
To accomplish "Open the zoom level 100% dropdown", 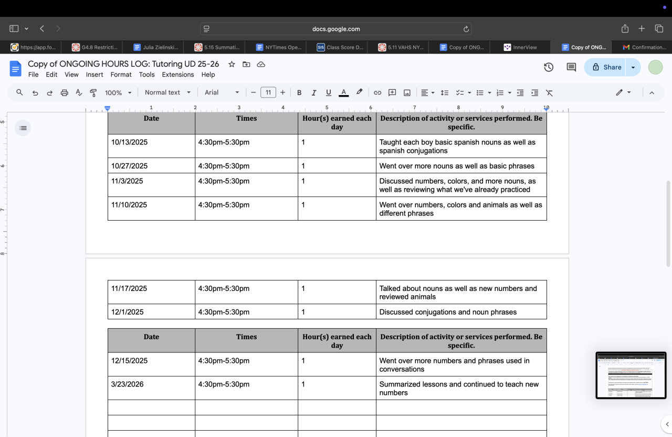I will tap(118, 92).
